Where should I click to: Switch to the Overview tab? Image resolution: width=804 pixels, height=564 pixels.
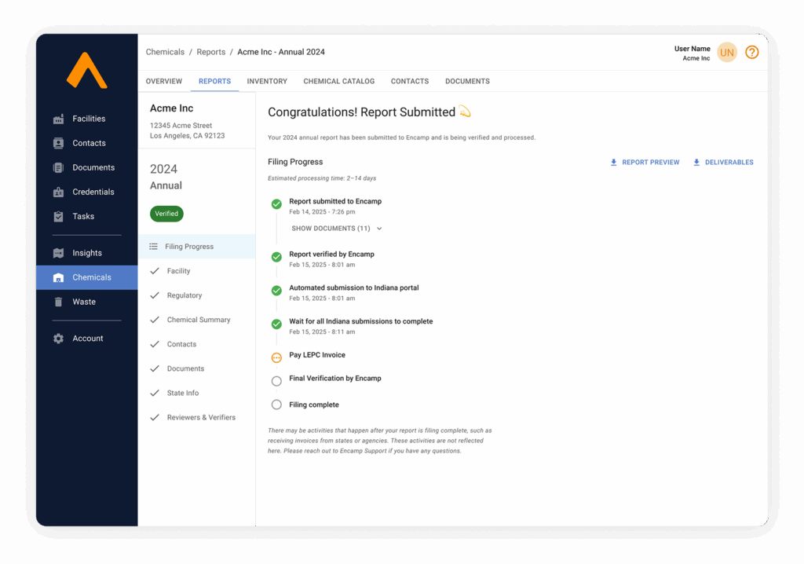pyautogui.click(x=163, y=81)
